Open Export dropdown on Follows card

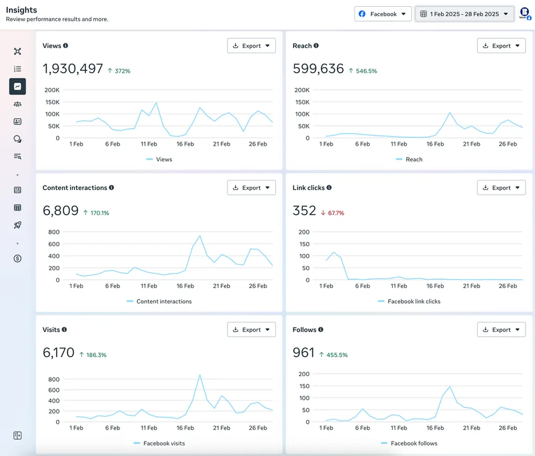click(x=501, y=330)
